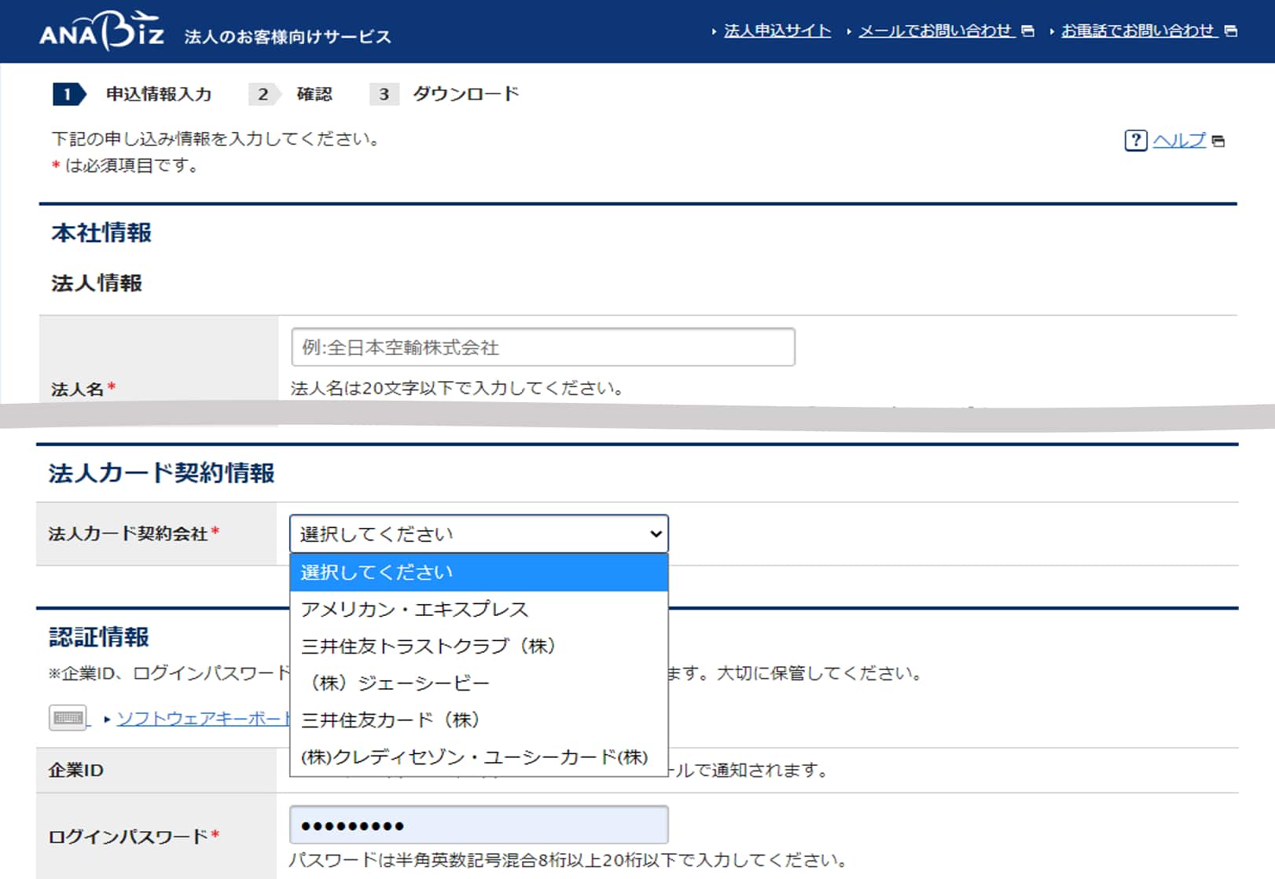This screenshot has height=879, width=1275.
Task: Click the help question mark icon
Action: click(1135, 141)
